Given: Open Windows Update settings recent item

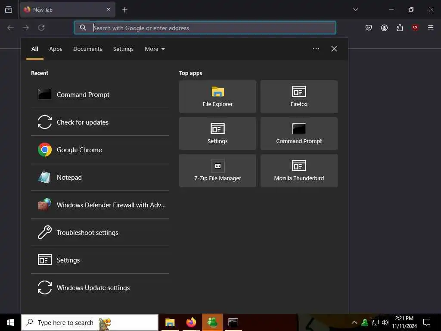Looking at the screenshot, I should coord(100,287).
